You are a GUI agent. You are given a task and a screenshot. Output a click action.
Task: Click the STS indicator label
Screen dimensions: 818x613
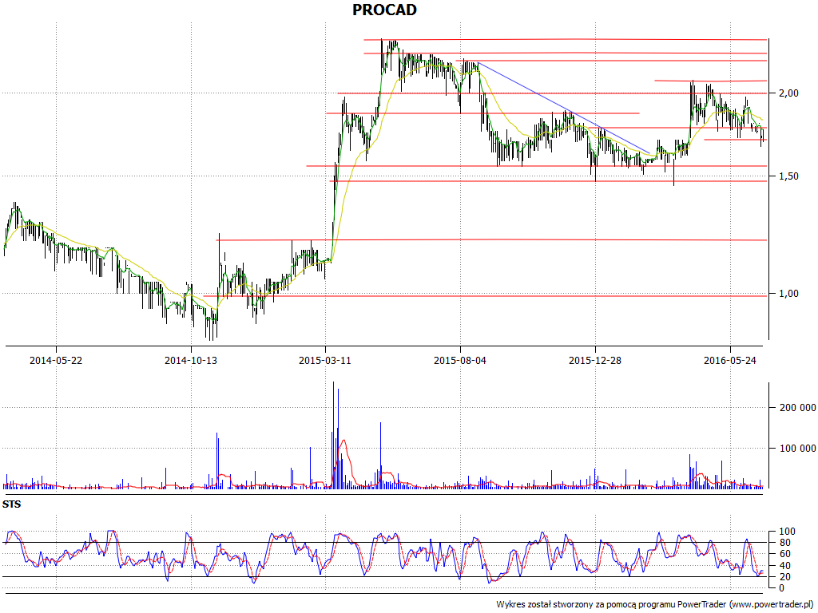(11, 504)
